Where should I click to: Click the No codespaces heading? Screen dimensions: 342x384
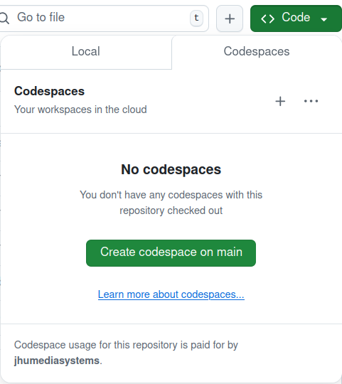tap(171, 169)
